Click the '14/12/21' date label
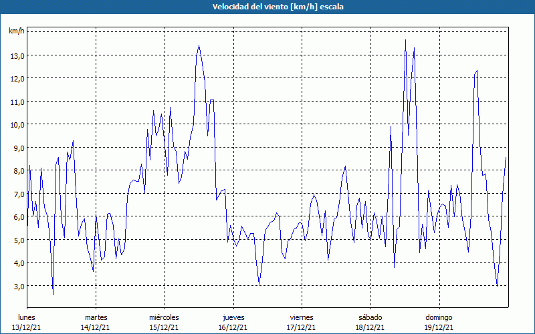 (95, 327)
